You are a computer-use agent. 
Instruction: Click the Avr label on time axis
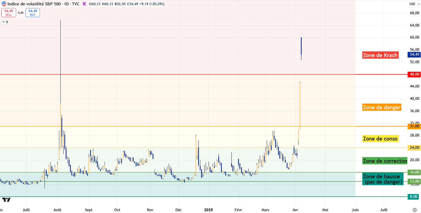pyautogui.click(x=295, y=209)
